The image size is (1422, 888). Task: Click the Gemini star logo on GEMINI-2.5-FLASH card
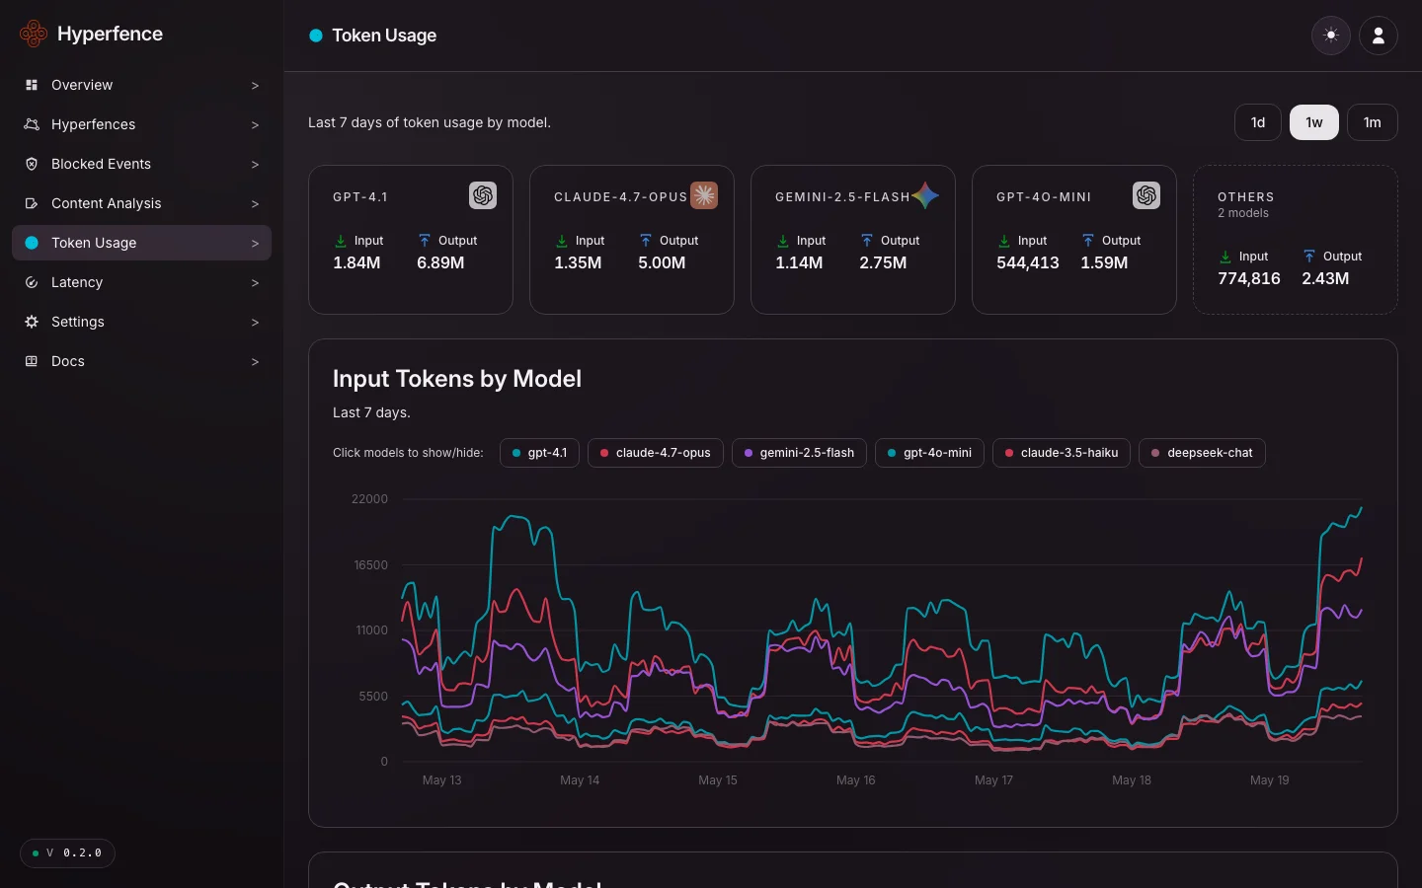coord(925,195)
